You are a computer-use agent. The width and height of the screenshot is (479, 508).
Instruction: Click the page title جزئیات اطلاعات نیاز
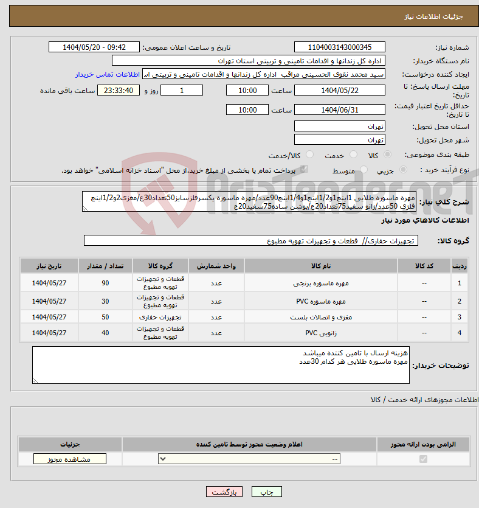(x=433, y=16)
